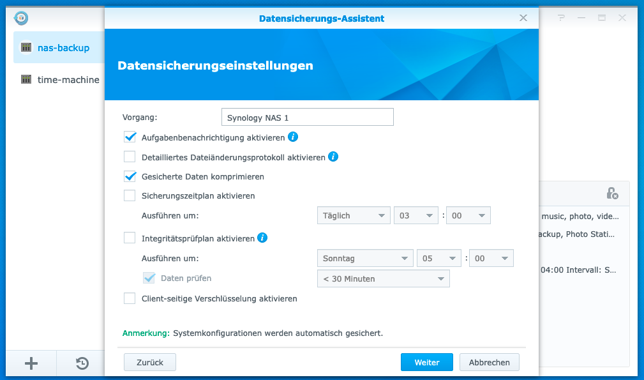Disable Aufgabenbenachrichtigung aktivieren checkbox

[x=130, y=137]
